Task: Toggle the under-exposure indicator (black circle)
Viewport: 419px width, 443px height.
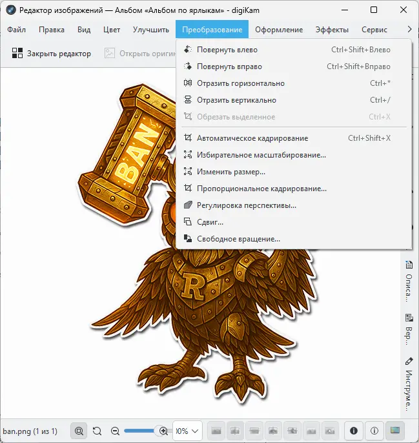Action: pyautogui.click(x=353, y=431)
